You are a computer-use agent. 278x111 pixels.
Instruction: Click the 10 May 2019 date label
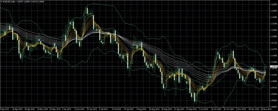click(x=43, y=109)
